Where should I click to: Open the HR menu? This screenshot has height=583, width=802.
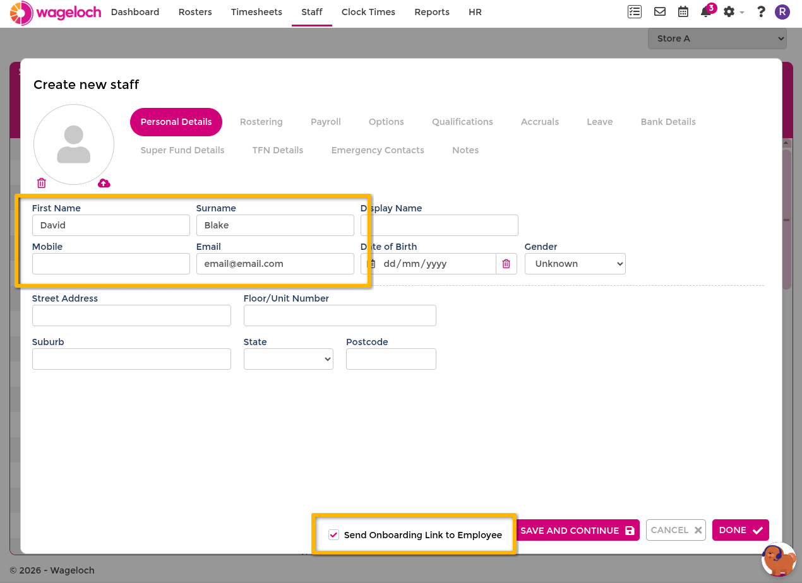click(x=476, y=12)
